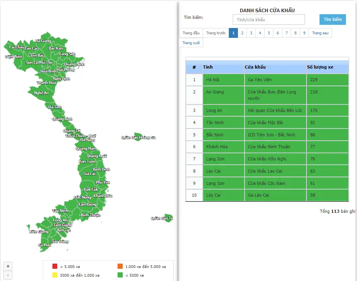The height and width of the screenshot is (281, 357).
Task: Focus the Tỉnh/cửa khẩu search field
Action: tap(269, 20)
